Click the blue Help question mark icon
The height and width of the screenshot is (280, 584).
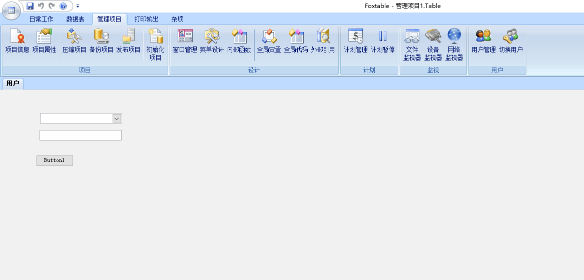click(63, 6)
